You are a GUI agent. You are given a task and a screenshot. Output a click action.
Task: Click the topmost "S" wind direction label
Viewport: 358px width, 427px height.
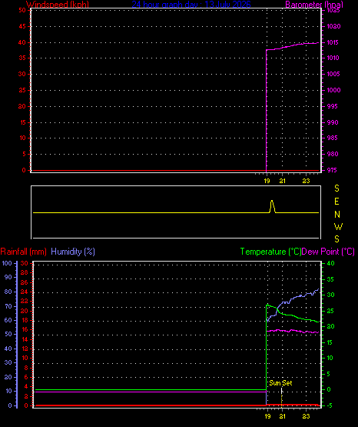click(336, 188)
